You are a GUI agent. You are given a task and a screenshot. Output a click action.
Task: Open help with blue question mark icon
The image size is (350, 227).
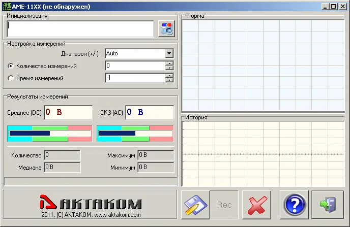coord(294,205)
